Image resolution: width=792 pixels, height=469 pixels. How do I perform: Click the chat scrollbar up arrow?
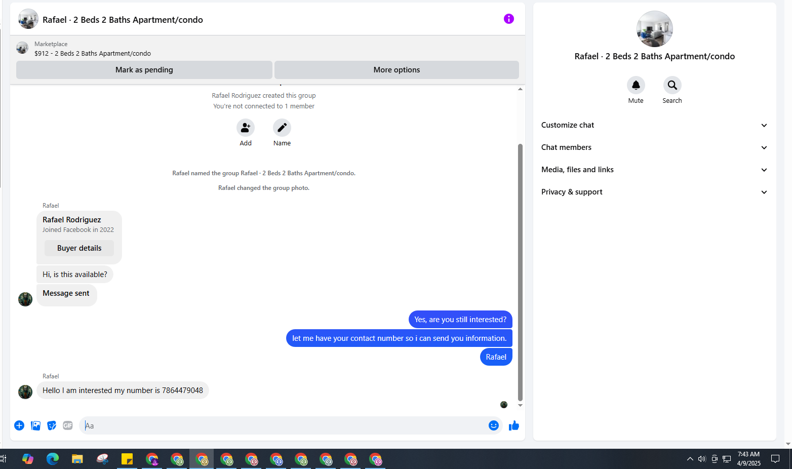point(520,89)
